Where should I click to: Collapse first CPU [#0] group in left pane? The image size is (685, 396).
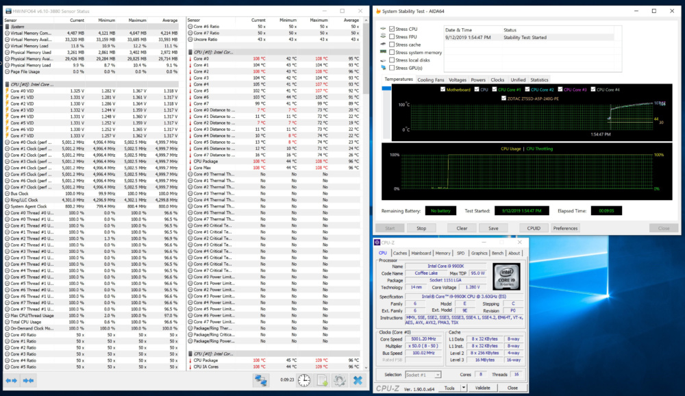pyautogui.click(x=92, y=84)
